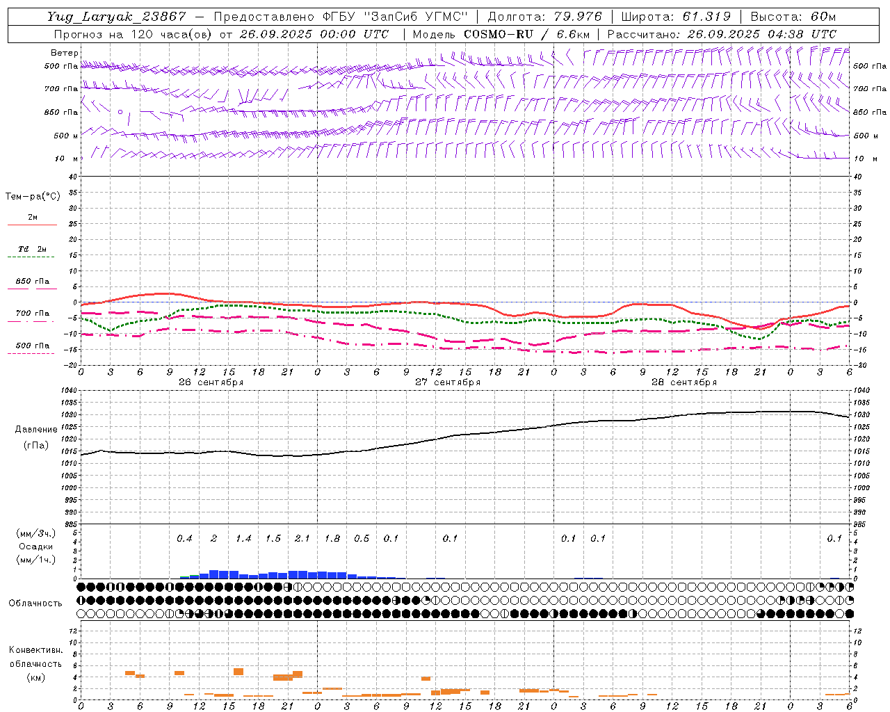The height and width of the screenshot is (712, 890).
Task: Click the Давление pressure panel title
Action: click(36, 430)
